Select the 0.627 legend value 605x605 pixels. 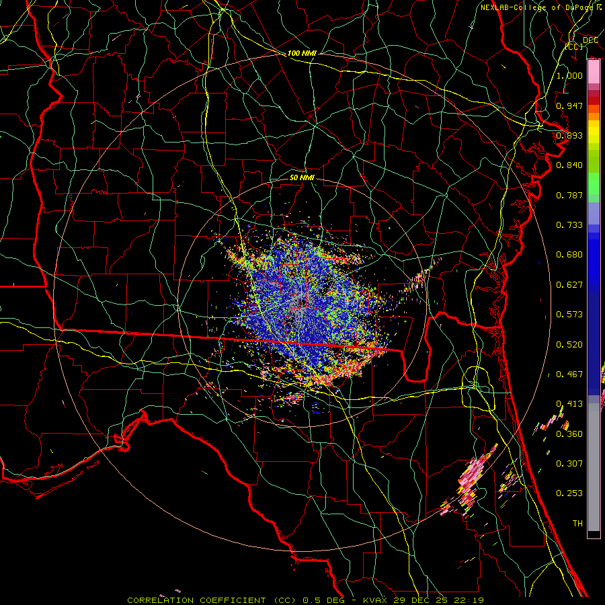(x=569, y=284)
